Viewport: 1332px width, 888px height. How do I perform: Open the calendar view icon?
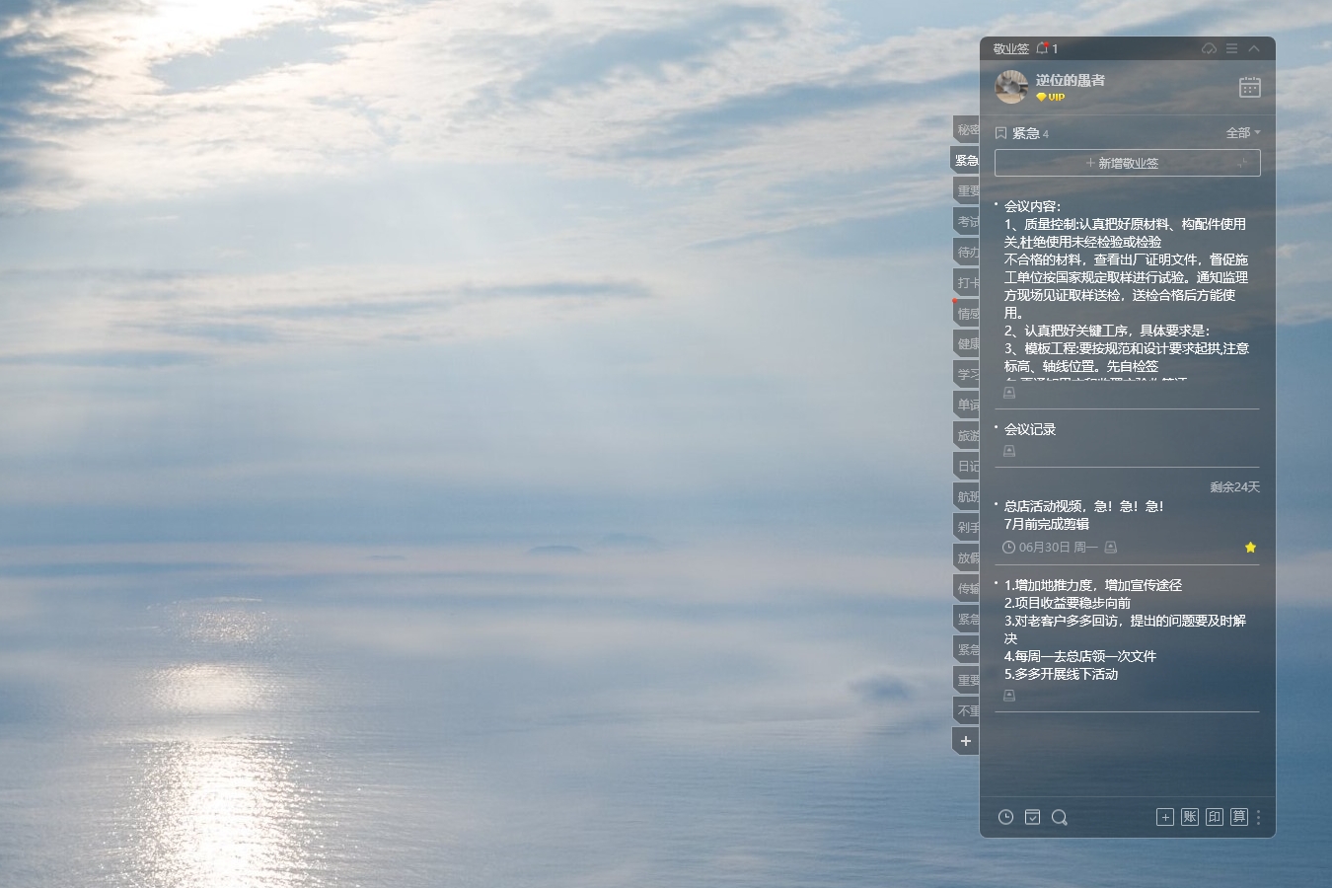(1250, 87)
